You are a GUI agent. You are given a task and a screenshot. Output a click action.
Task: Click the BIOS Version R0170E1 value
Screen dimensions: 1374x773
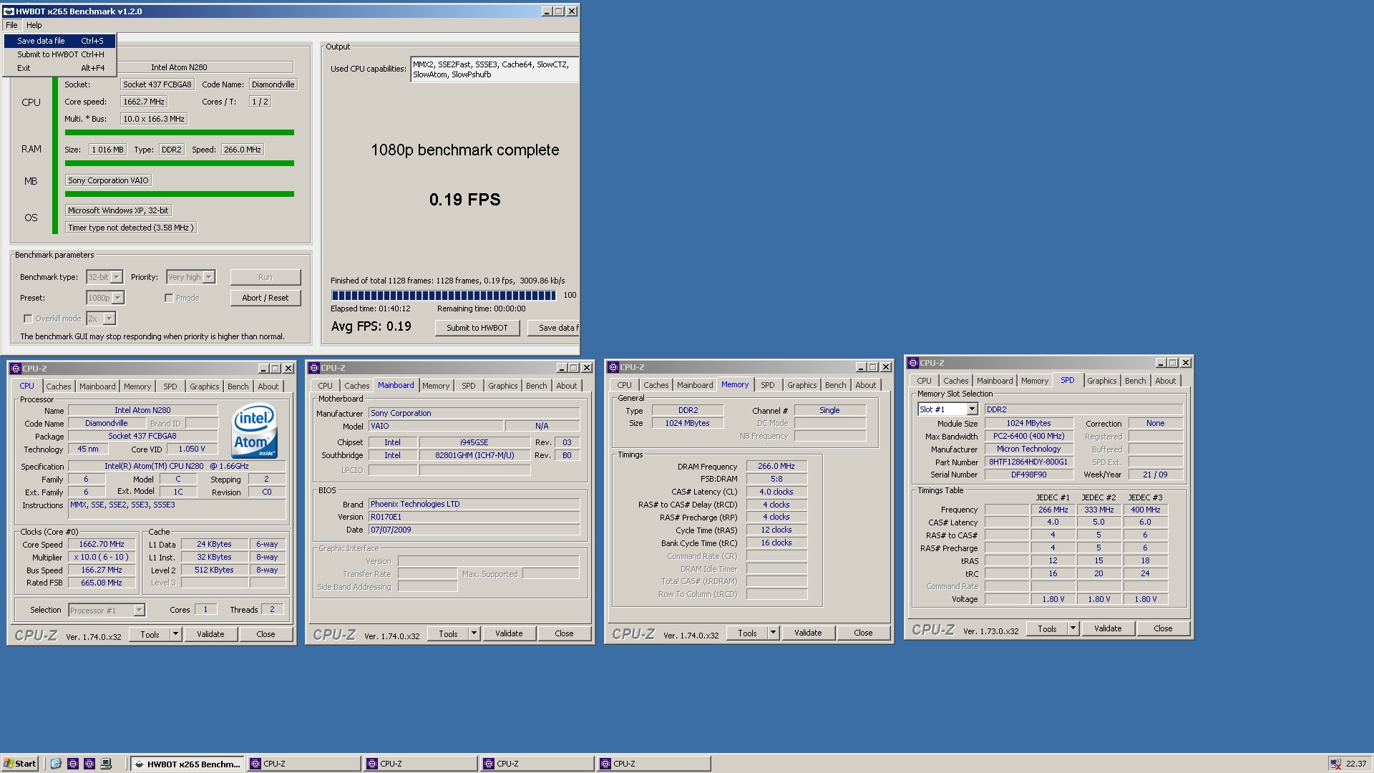pyautogui.click(x=474, y=517)
